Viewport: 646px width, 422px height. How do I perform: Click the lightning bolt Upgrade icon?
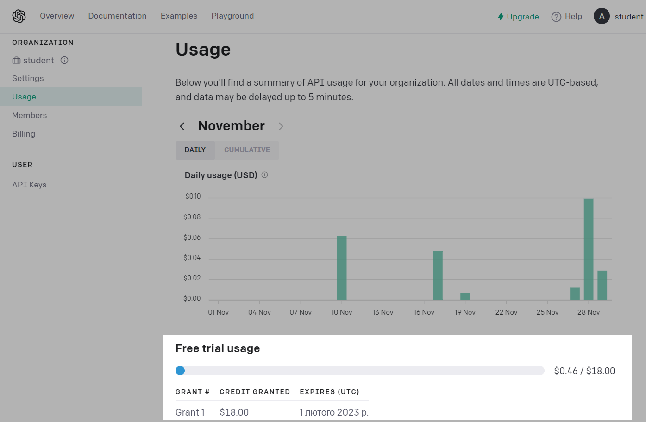[x=500, y=16]
